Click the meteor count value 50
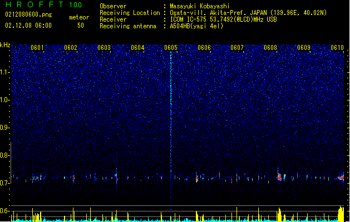Screen dimensions: 350x222 click(81, 26)
